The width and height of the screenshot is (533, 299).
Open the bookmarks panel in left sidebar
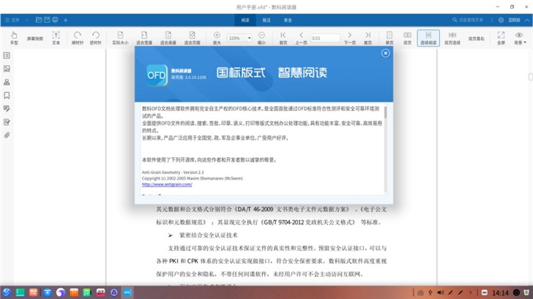[7, 95]
